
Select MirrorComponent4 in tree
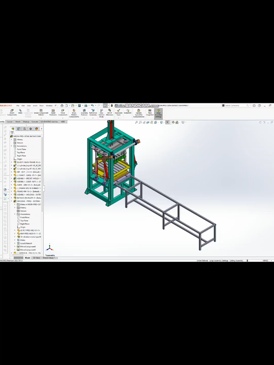(x=26, y=247)
